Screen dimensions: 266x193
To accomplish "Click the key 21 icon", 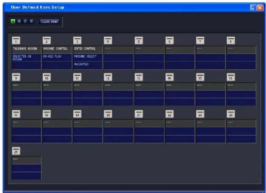I will [139, 114].
